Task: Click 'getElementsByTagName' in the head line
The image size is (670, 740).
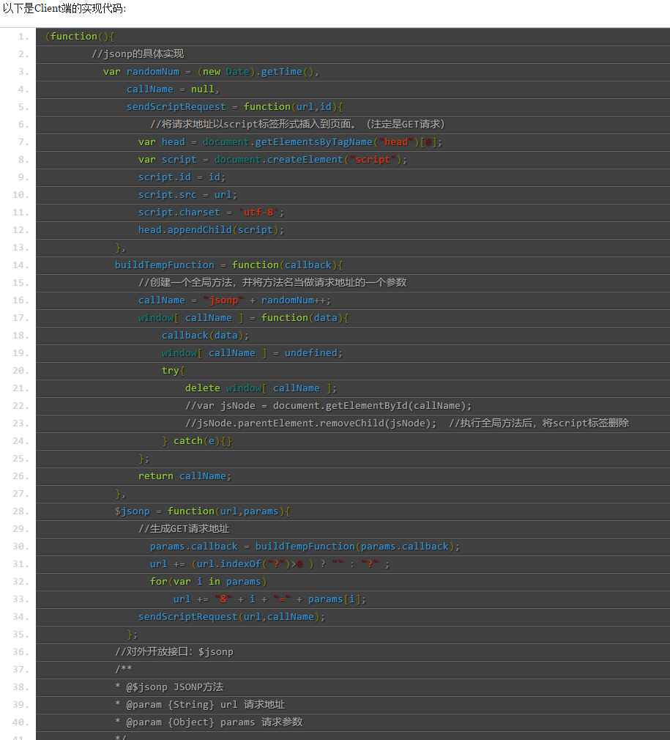Action: click(x=313, y=142)
